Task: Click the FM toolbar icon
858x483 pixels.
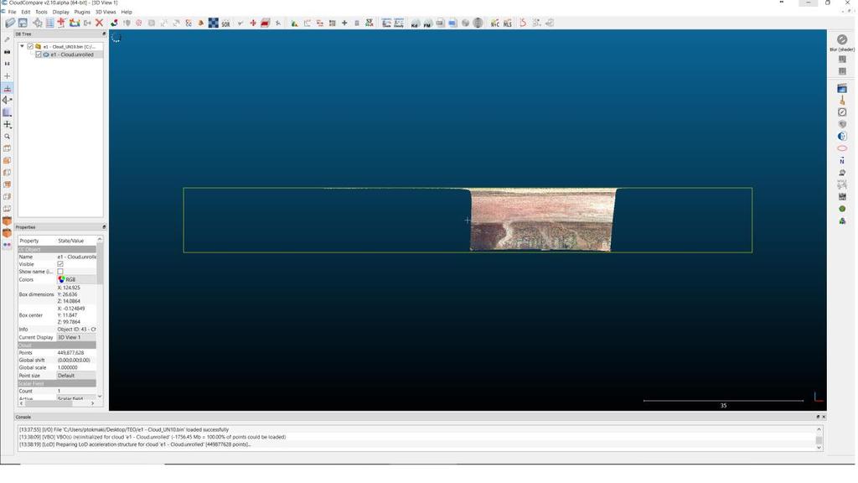Action: pyautogui.click(x=427, y=23)
